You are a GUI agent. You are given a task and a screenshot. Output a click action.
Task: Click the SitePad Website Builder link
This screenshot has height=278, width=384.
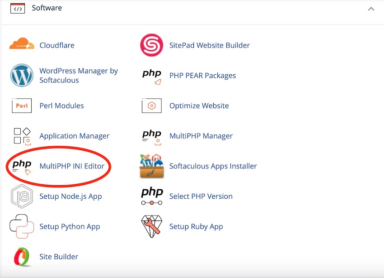click(209, 45)
